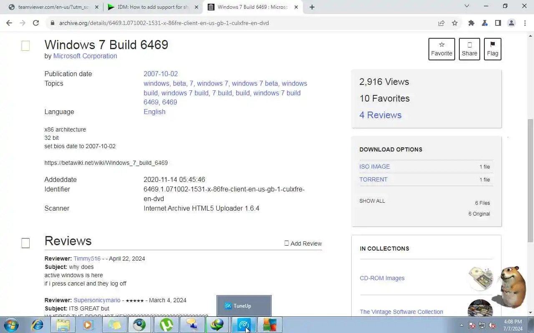
Task: Open the 'windows 7 beta' topic link
Action: [255, 83]
